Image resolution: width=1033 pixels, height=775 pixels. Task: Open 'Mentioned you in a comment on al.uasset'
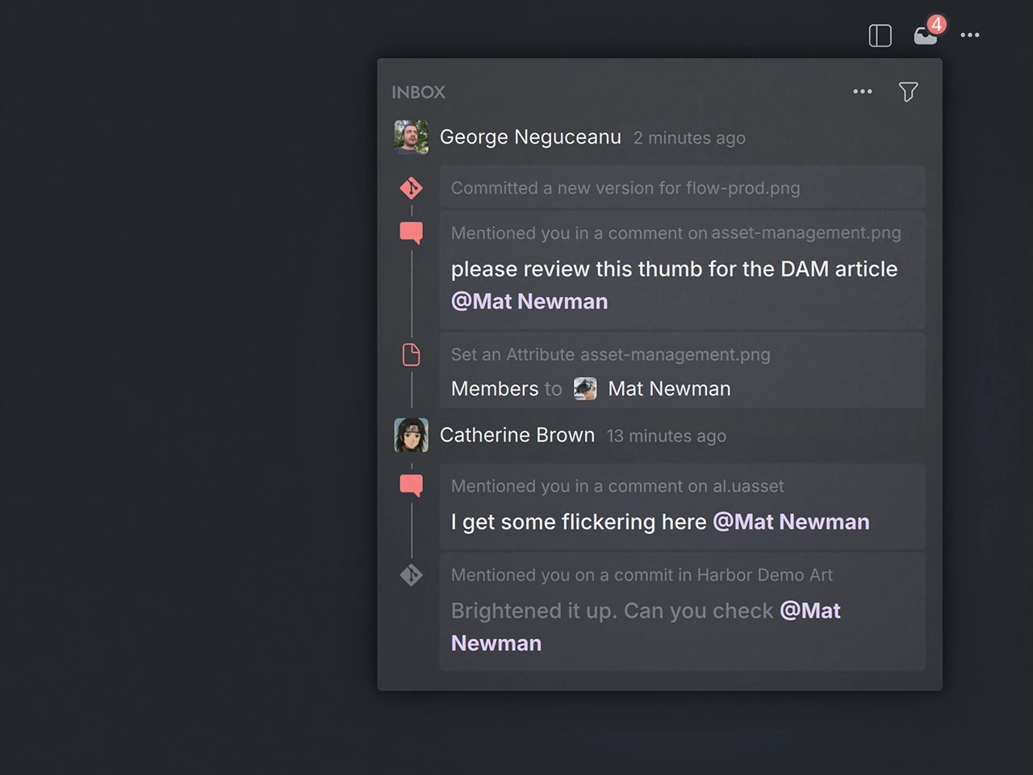tap(683, 507)
